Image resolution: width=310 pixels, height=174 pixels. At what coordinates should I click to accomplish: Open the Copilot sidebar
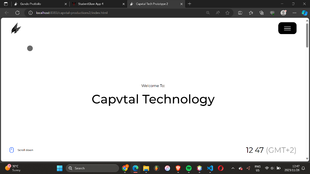(x=305, y=13)
